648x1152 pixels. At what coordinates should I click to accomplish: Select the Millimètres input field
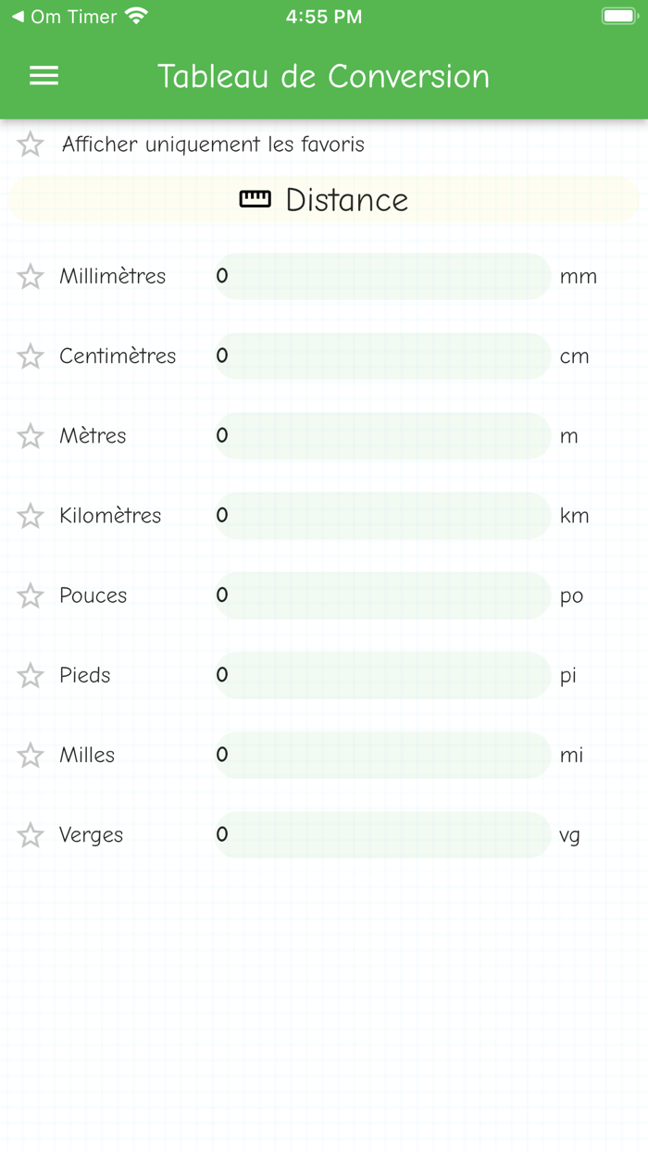pos(381,275)
